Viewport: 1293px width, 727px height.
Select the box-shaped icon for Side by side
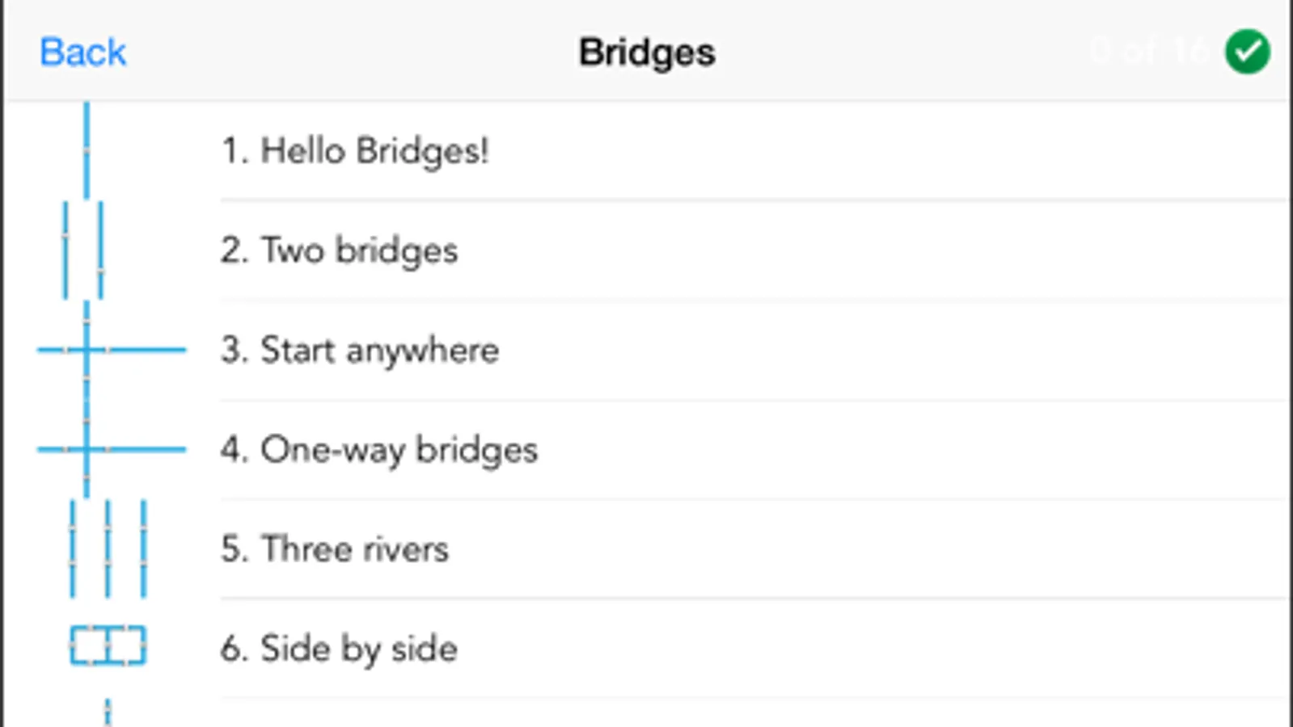[108, 646]
